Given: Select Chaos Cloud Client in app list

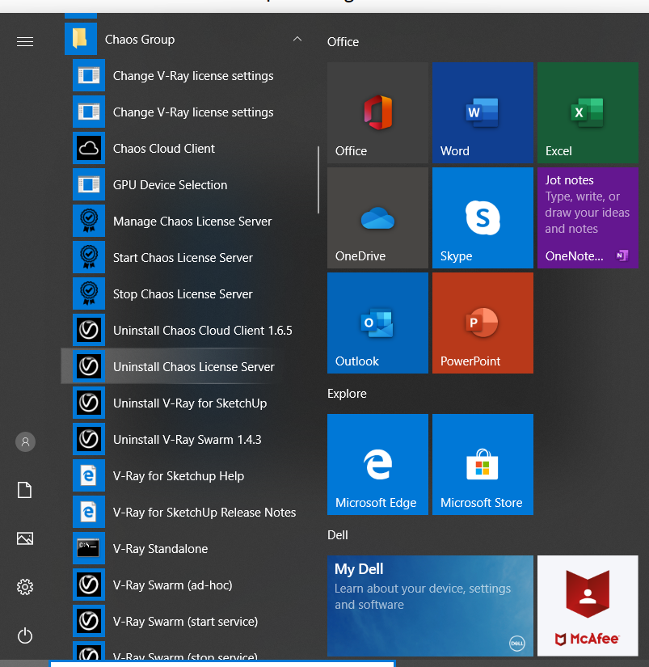Looking at the screenshot, I should pyautogui.click(x=164, y=149).
